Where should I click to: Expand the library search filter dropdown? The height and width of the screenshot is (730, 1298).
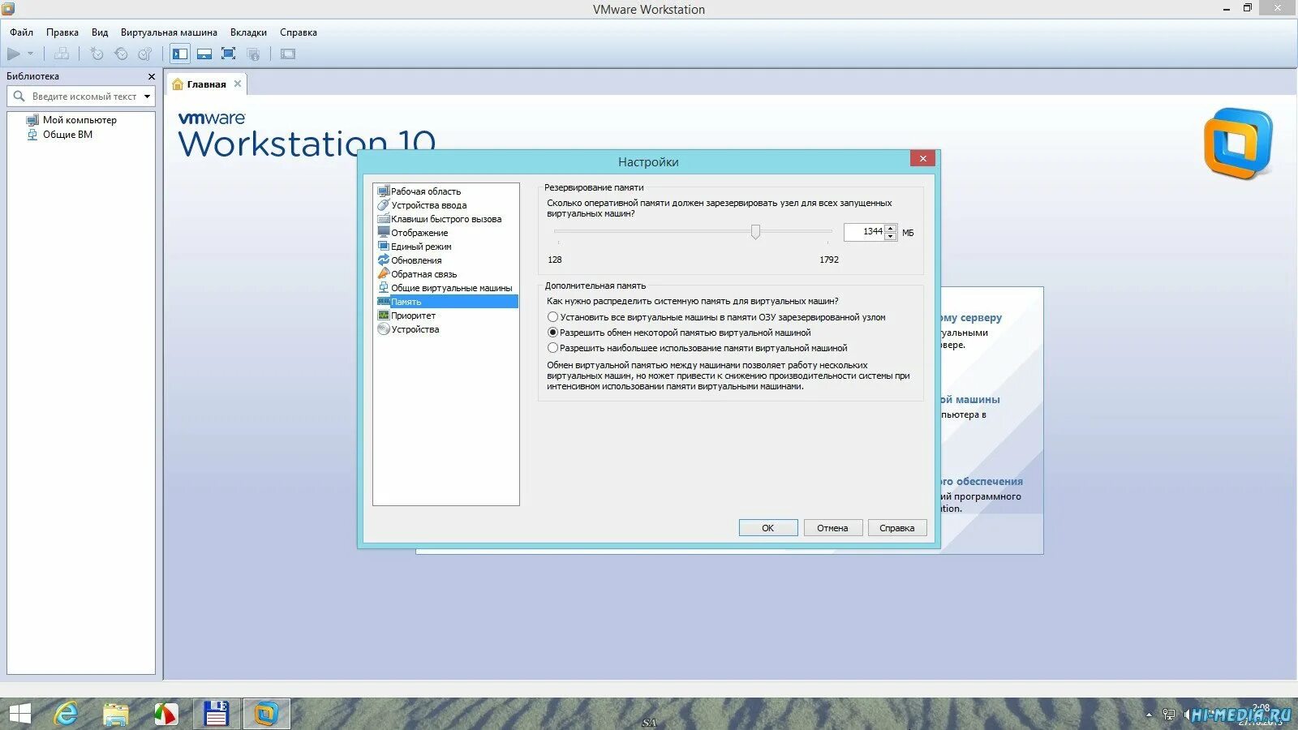(147, 97)
